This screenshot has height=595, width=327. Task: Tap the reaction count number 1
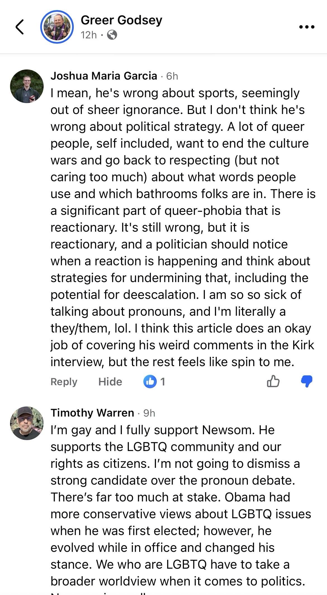(163, 382)
